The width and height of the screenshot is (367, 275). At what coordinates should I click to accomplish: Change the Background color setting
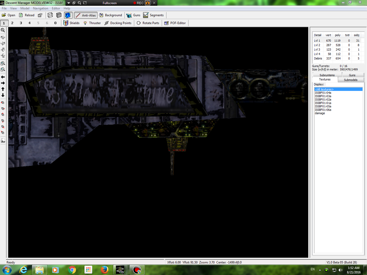[110, 15]
